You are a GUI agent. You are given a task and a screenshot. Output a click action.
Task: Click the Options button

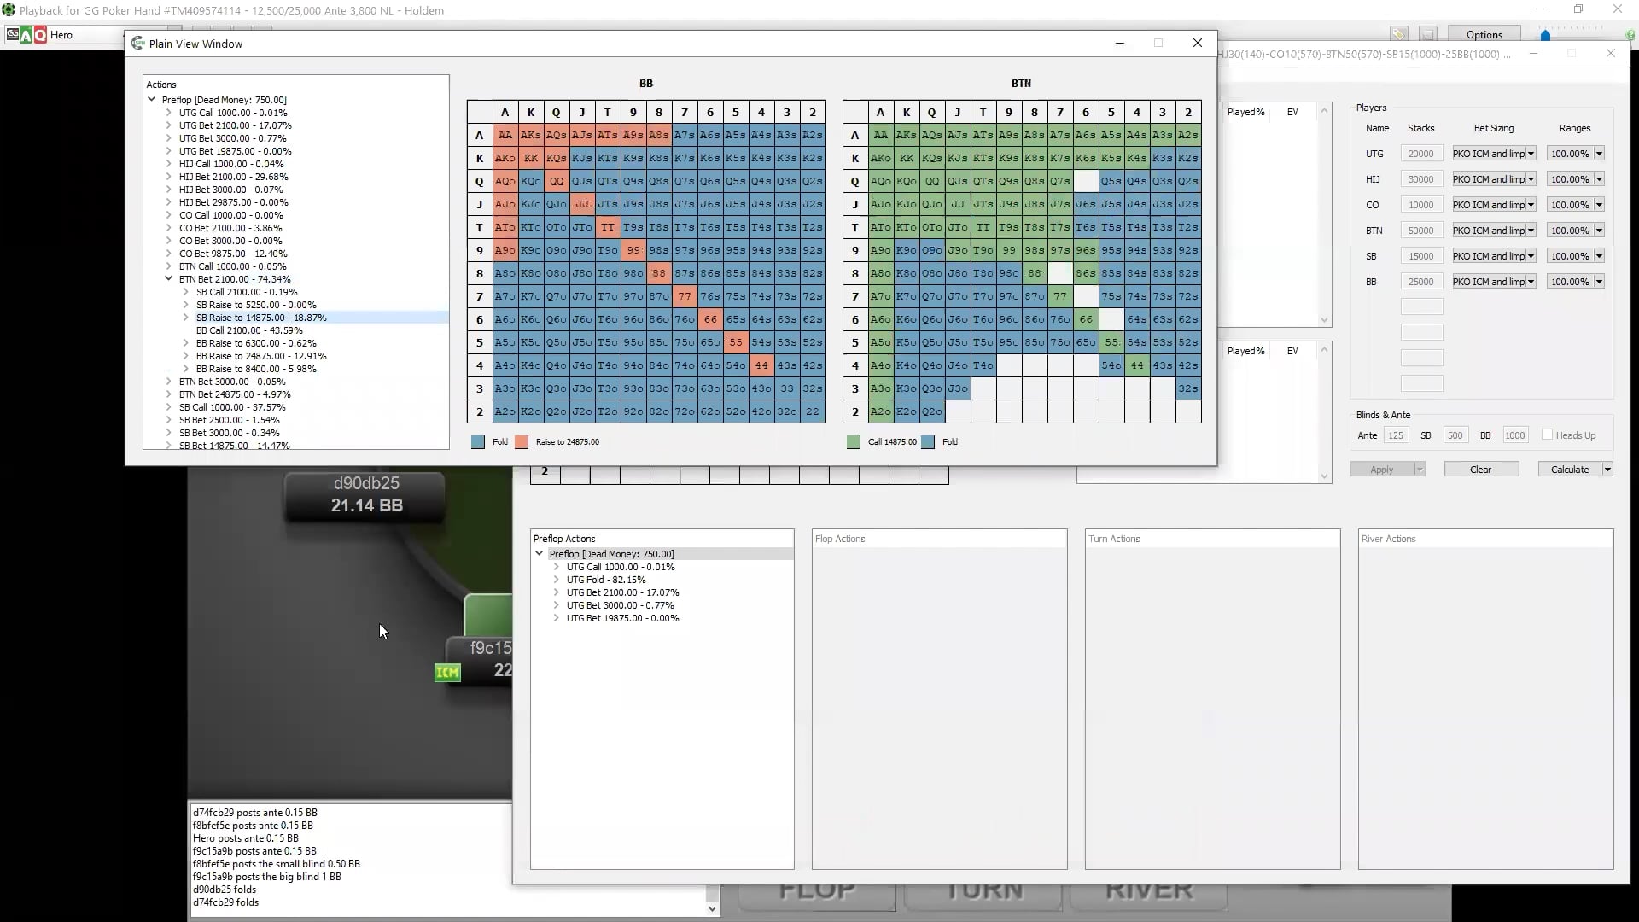tap(1484, 35)
